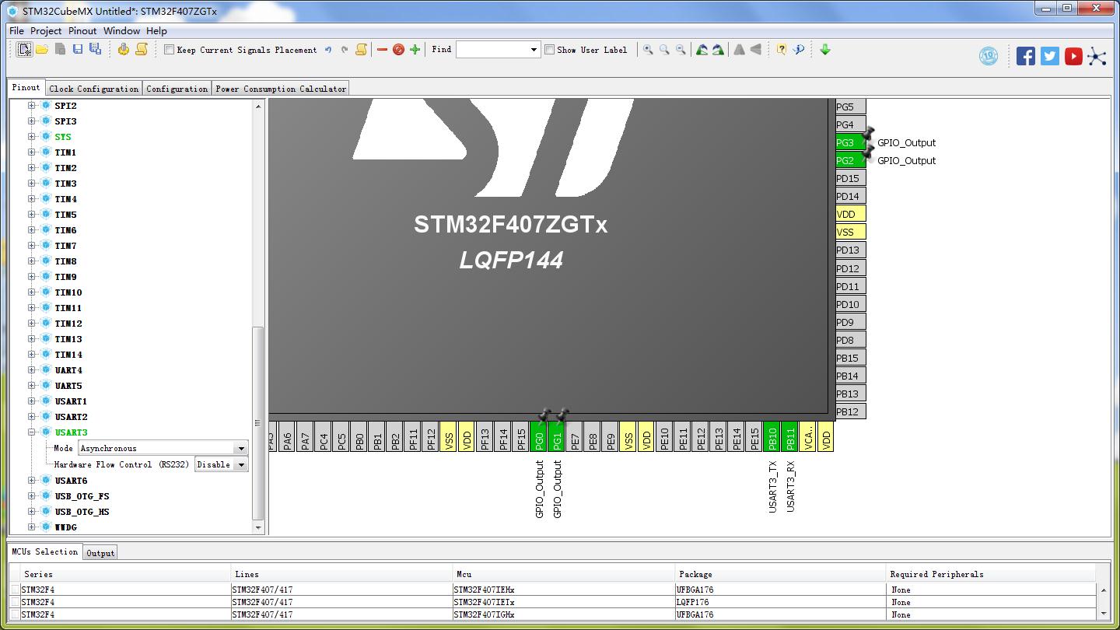Click the middle magnifier best-fit icon
This screenshot has width=1120, height=630.
tap(664, 50)
